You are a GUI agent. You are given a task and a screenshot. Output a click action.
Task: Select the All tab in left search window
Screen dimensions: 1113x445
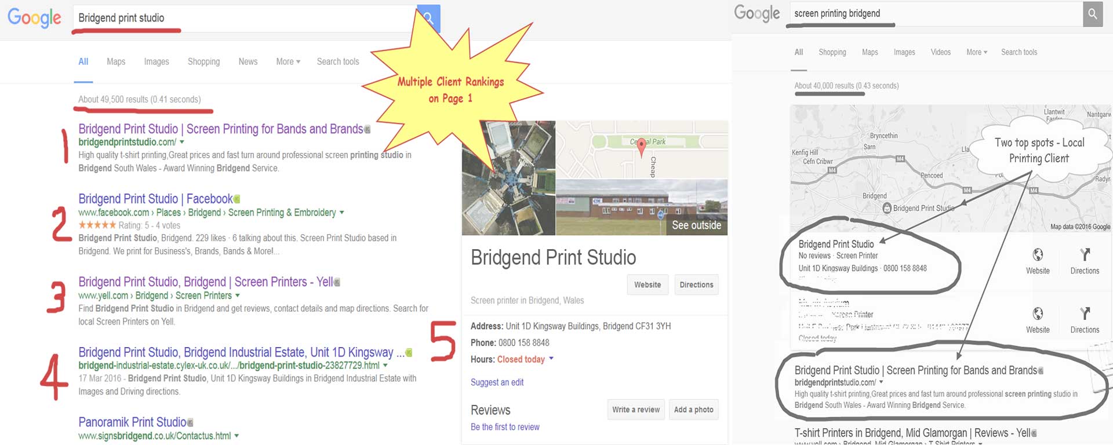(x=83, y=61)
